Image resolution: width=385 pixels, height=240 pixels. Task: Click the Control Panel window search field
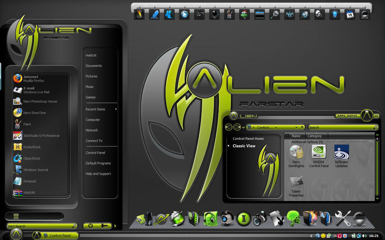coord(343,127)
